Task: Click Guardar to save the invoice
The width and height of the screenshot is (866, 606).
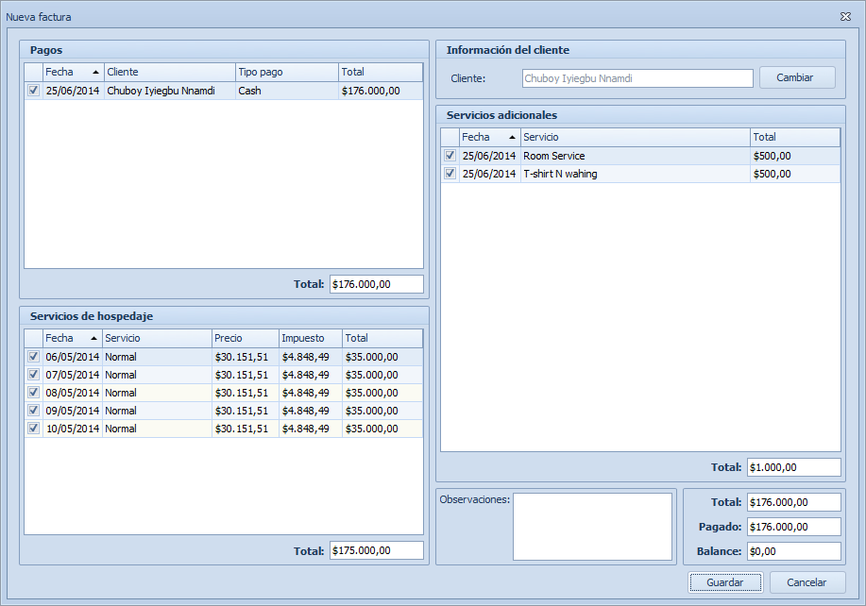Action: (x=725, y=582)
